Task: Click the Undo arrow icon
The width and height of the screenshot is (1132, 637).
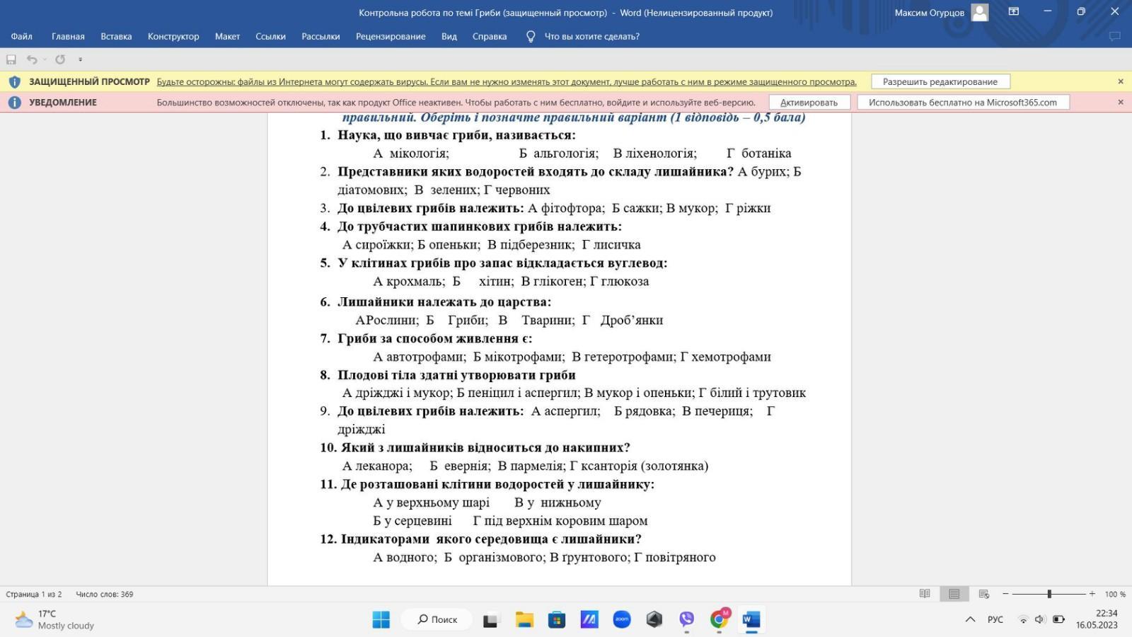Action: (32, 59)
